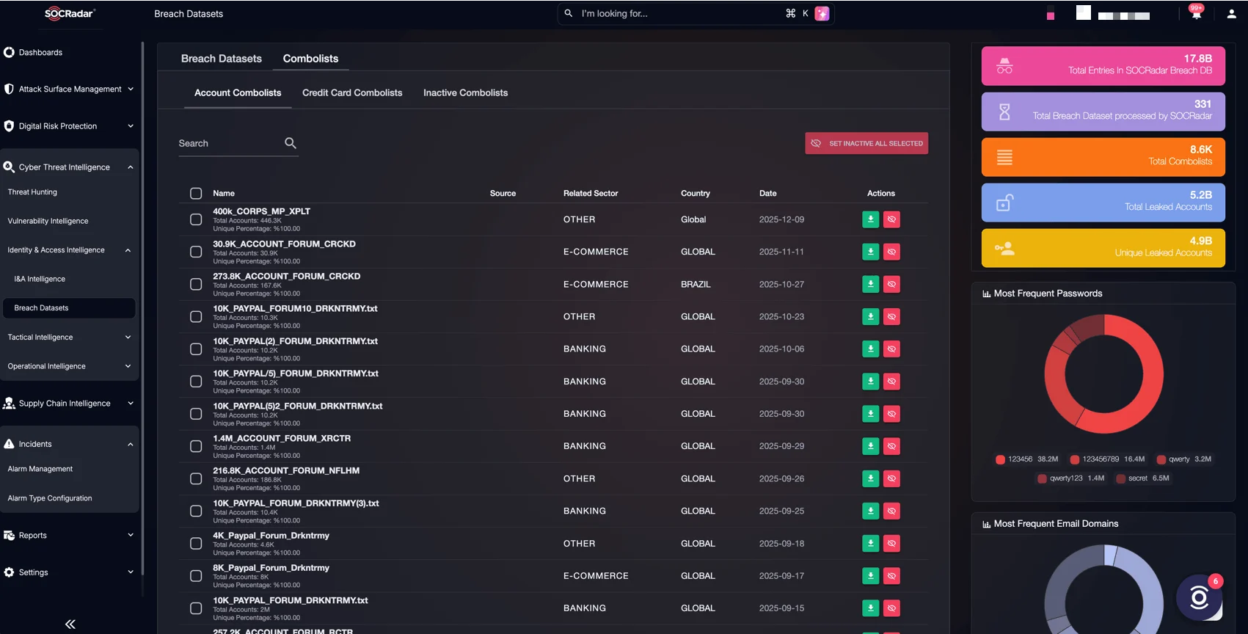Set 8K_Paypal_Forum_Drkntrmy combolist inactive
The height and width of the screenshot is (634, 1248).
891,576
